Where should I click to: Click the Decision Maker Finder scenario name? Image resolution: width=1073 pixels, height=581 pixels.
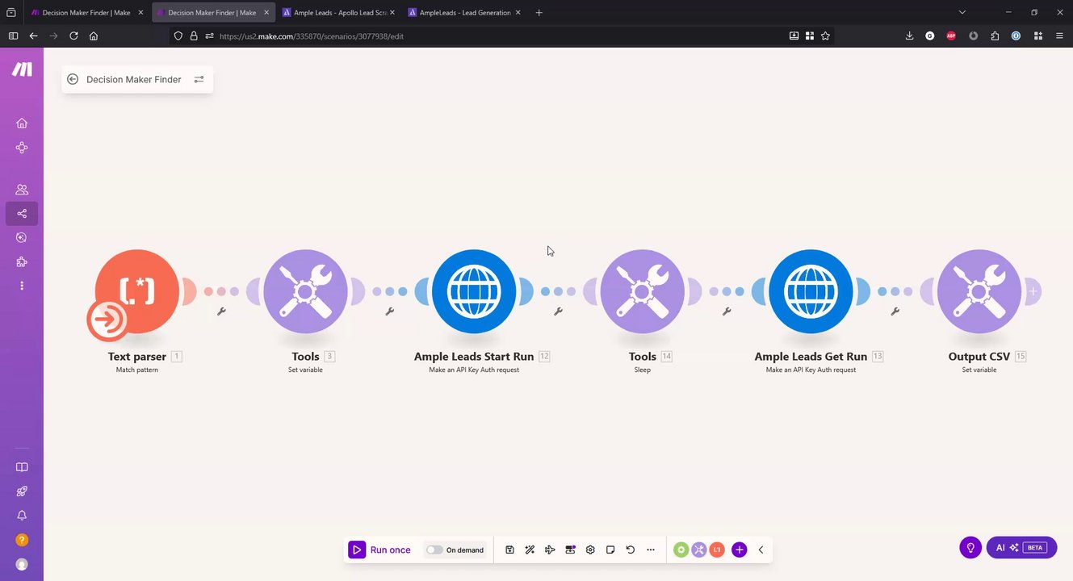[134, 79]
